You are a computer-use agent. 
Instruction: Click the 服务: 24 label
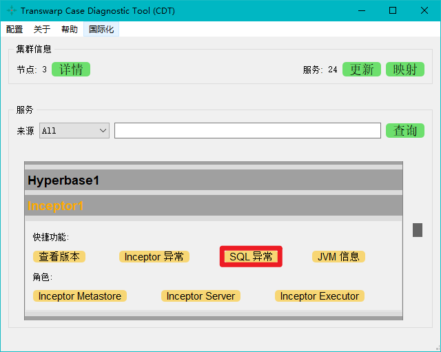320,70
